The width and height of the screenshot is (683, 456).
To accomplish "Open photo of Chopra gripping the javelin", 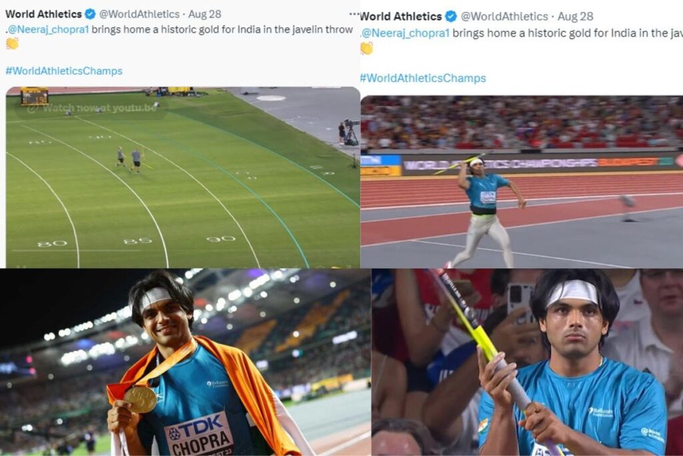I will coord(528,363).
